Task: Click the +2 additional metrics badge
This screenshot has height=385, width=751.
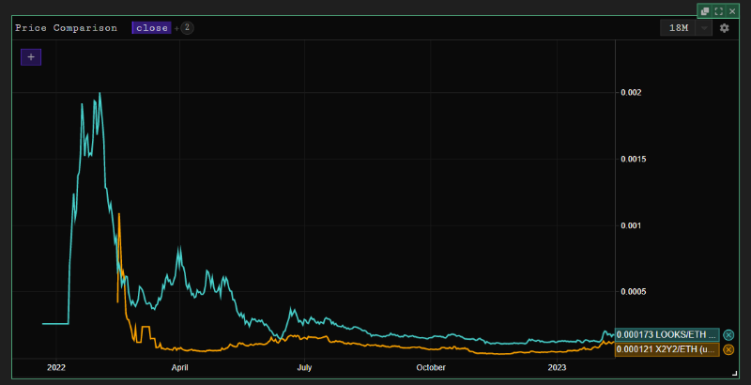Action: 186,28
